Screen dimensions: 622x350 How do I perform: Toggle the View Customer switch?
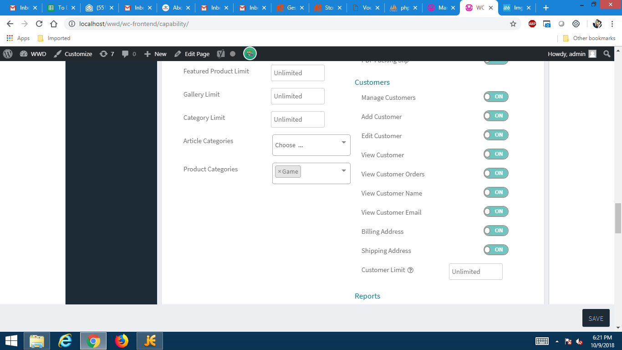[x=496, y=154]
